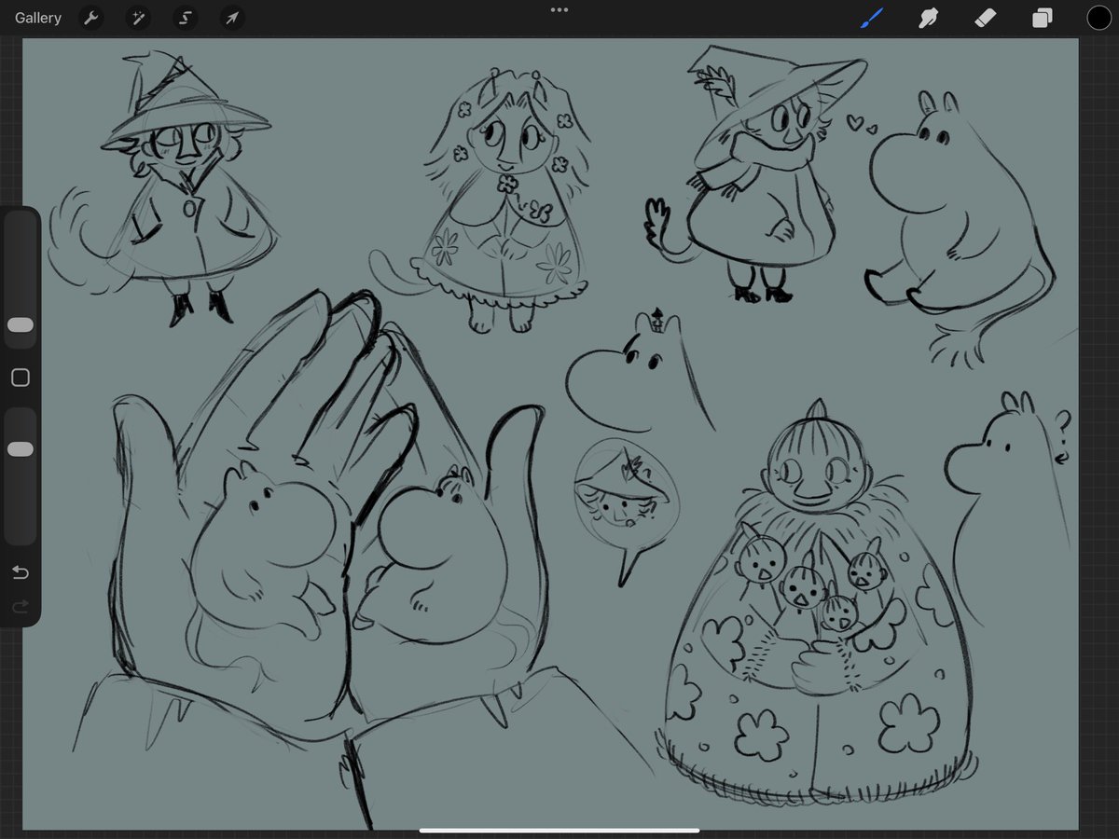
Task: Select the Brush tool
Action: (871, 18)
